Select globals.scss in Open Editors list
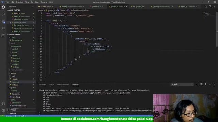Viewport: 218px width, 122px height. pos(21,19)
